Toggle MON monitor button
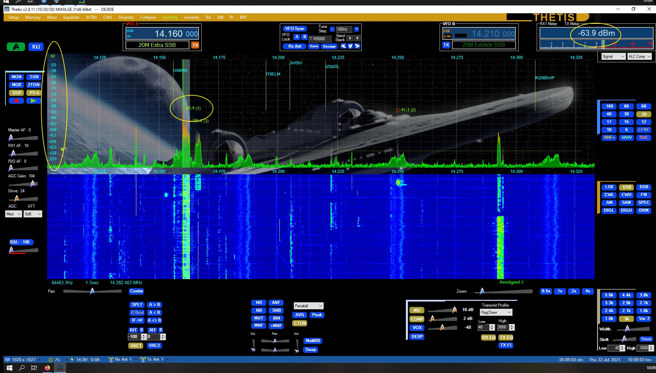 [x=16, y=77]
